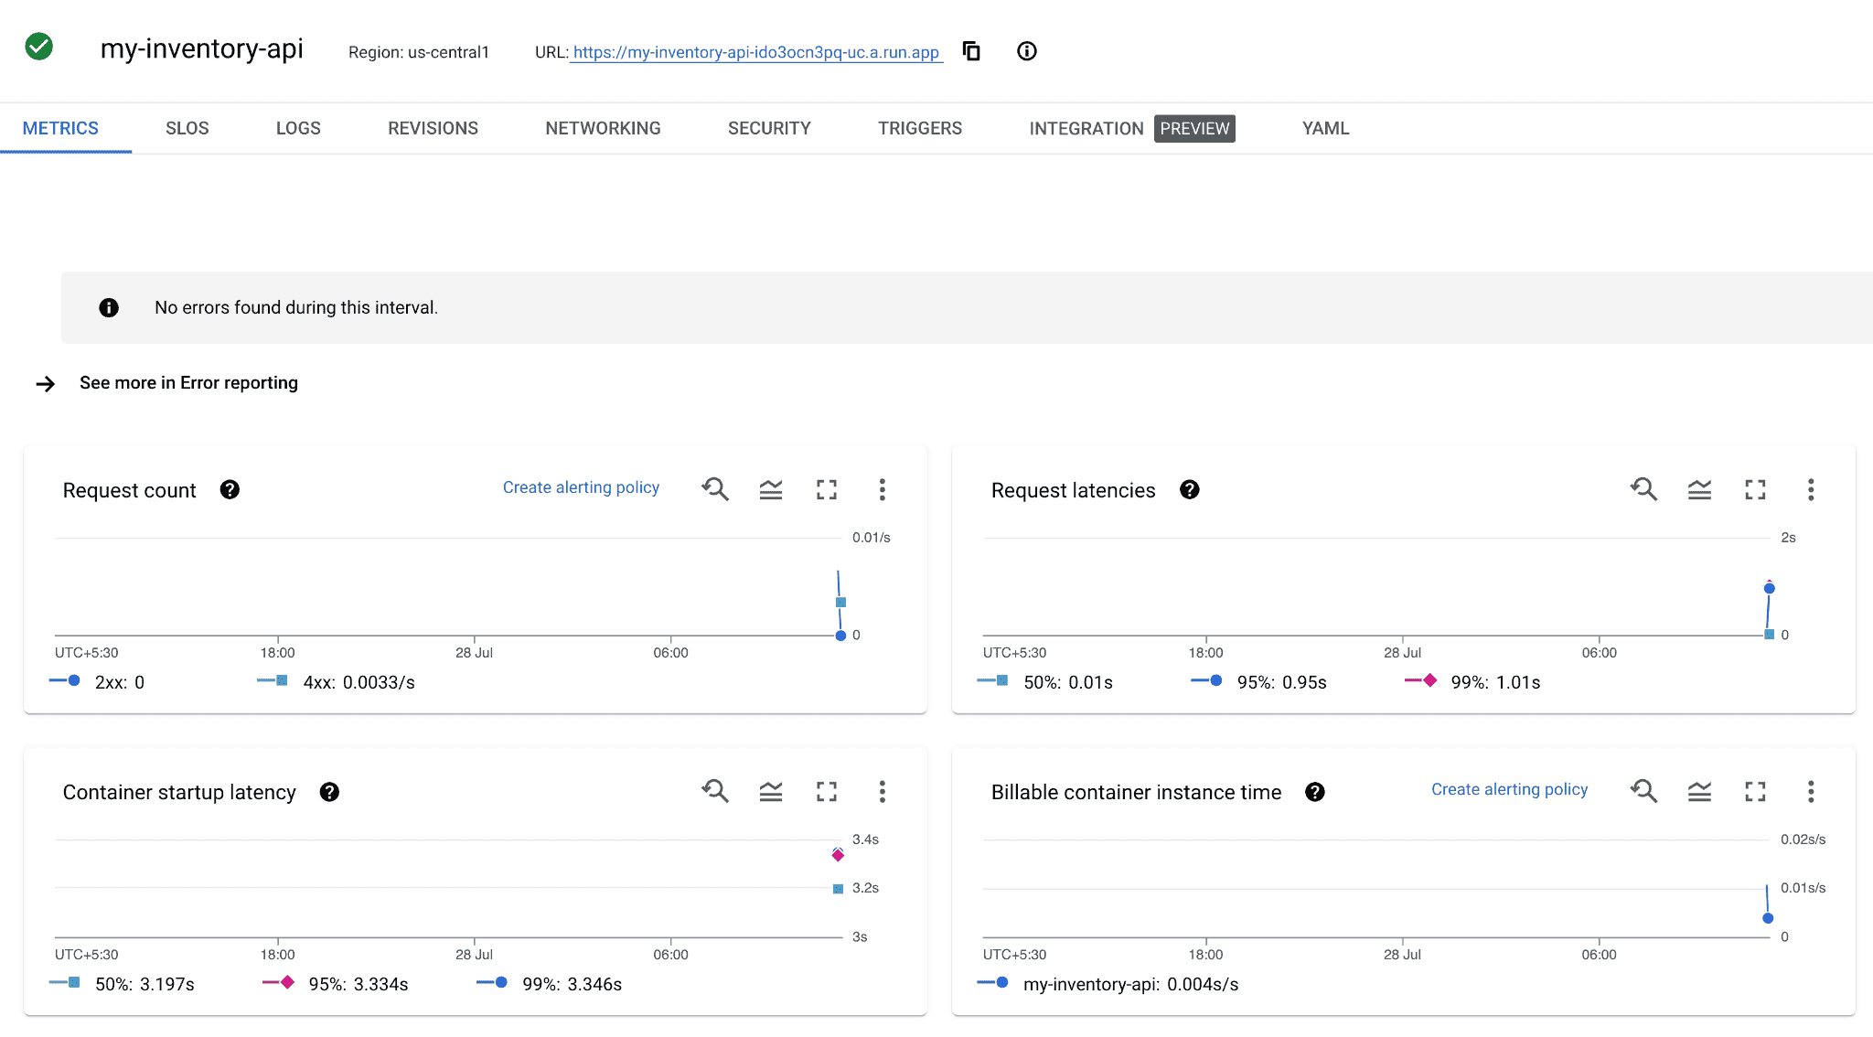Open fullscreen view of Request count chart
This screenshot has height=1037, width=1873.
[826, 489]
